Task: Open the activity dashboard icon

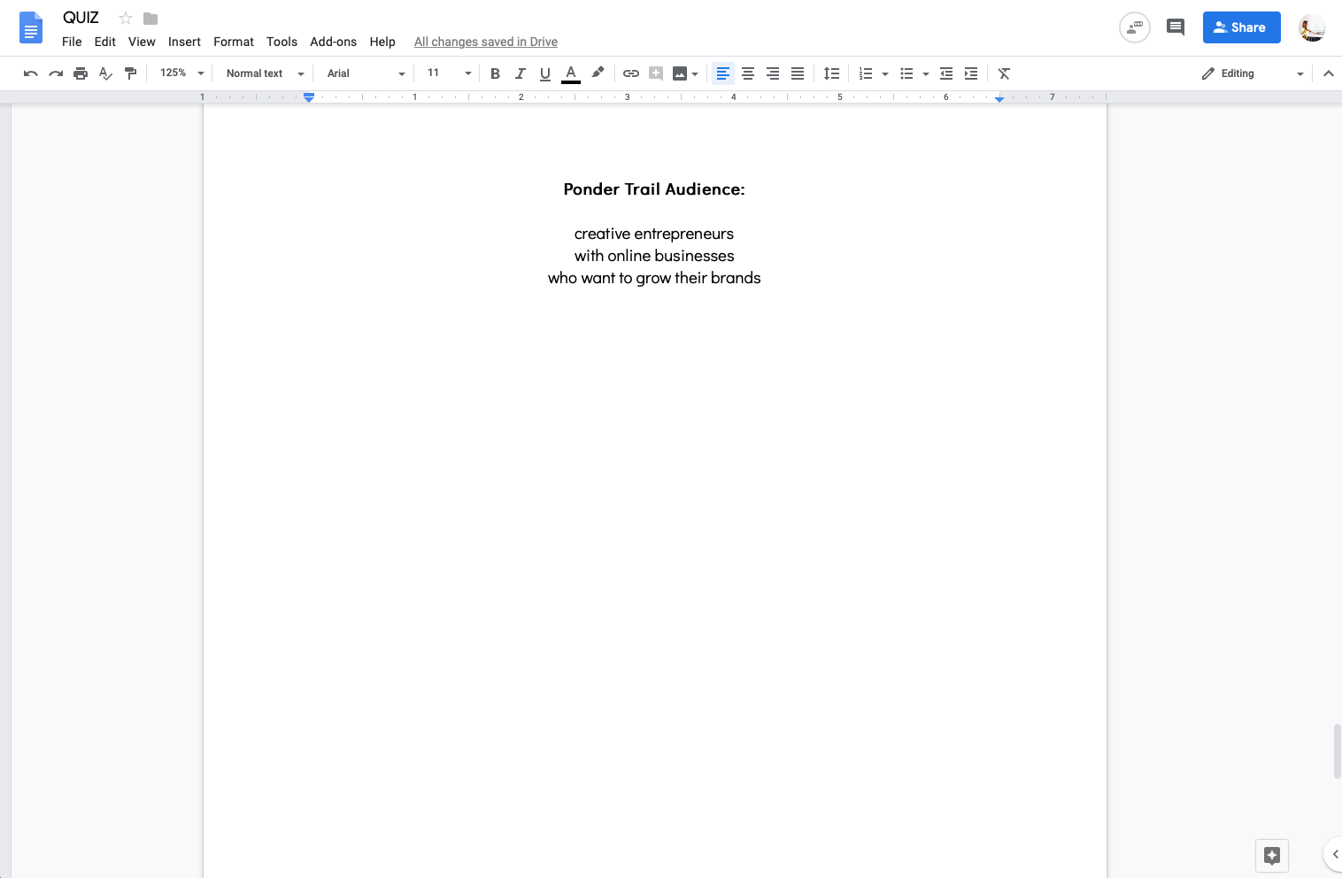Action: coord(1135,27)
